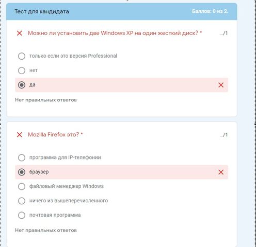
Task: Choose the 'браузер' radio button
Action: pos(22,172)
